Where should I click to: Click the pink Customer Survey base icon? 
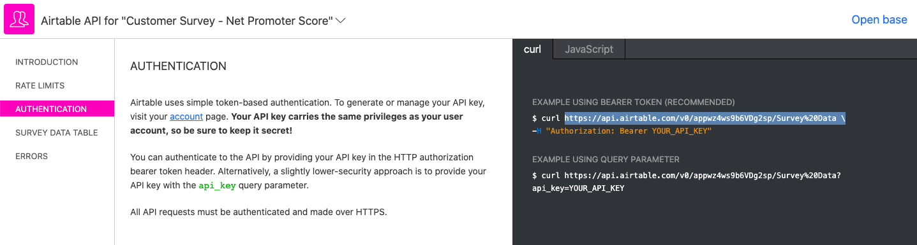click(19, 19)
